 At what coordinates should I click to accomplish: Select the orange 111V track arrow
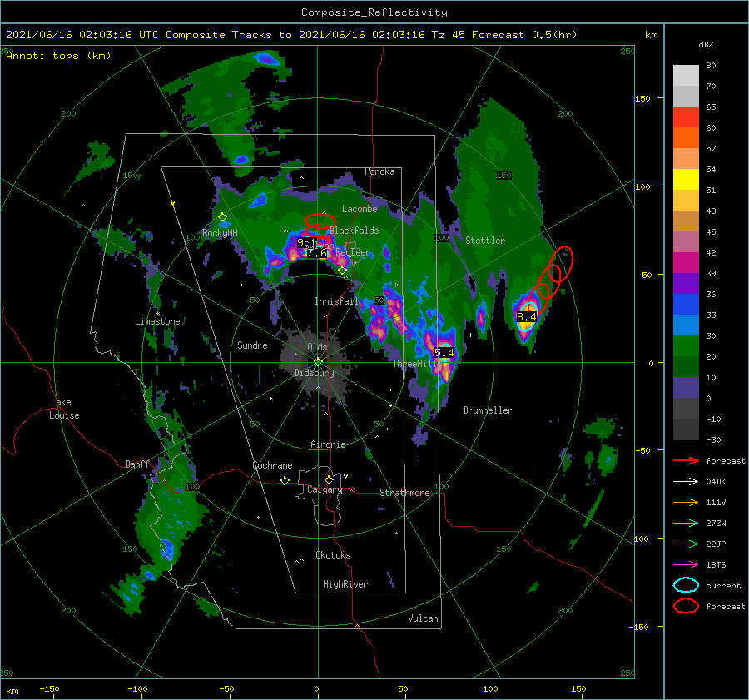pyautogui.click(x=686, y=502)
